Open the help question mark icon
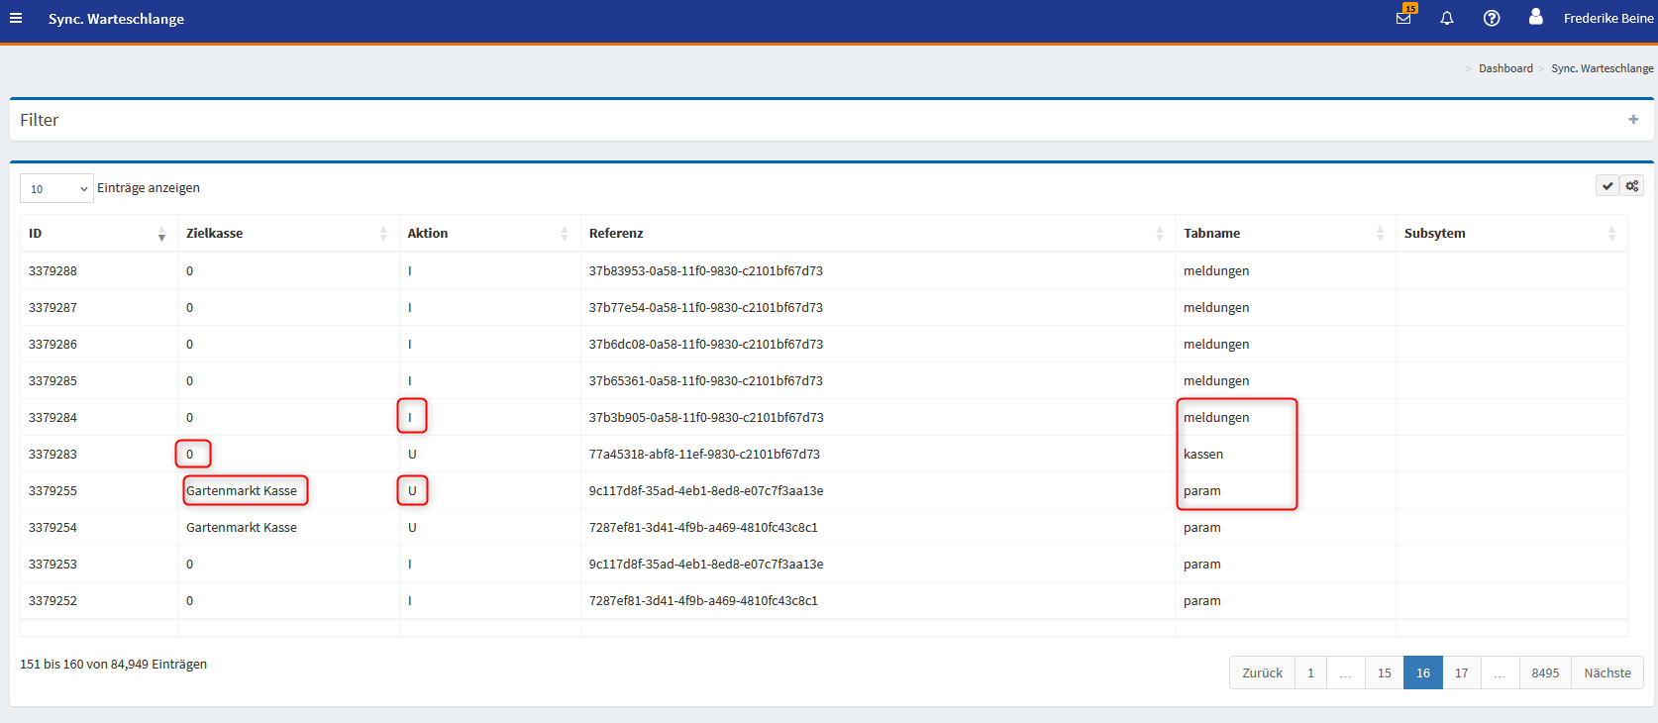 click(x=1492, y=19)
